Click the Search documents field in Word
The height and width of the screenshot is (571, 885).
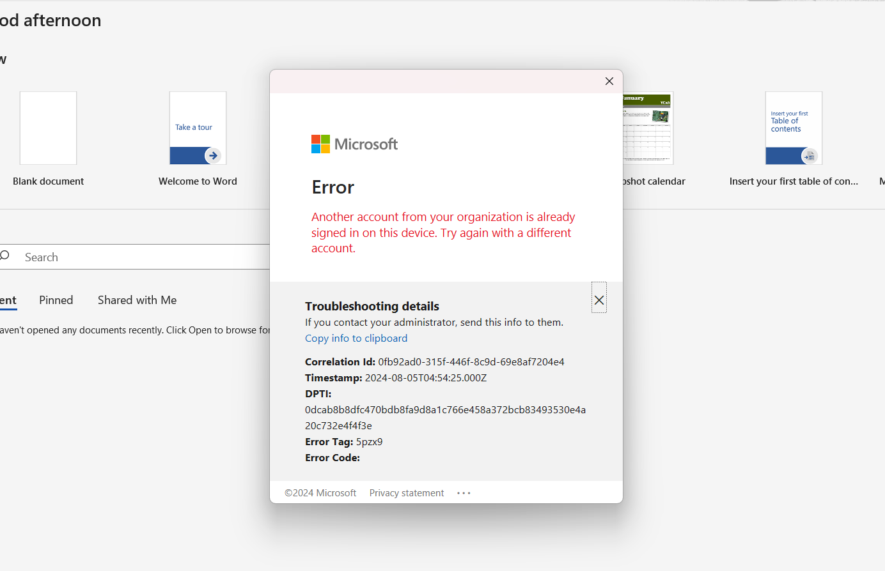point(135,257)
